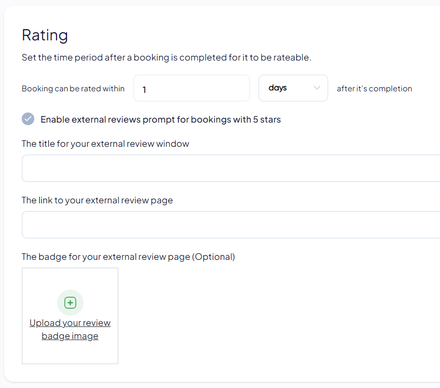Viewport: 440px width, 388px height.
Task: Select the 'days' value text in combo box
Action: [278, 88]
